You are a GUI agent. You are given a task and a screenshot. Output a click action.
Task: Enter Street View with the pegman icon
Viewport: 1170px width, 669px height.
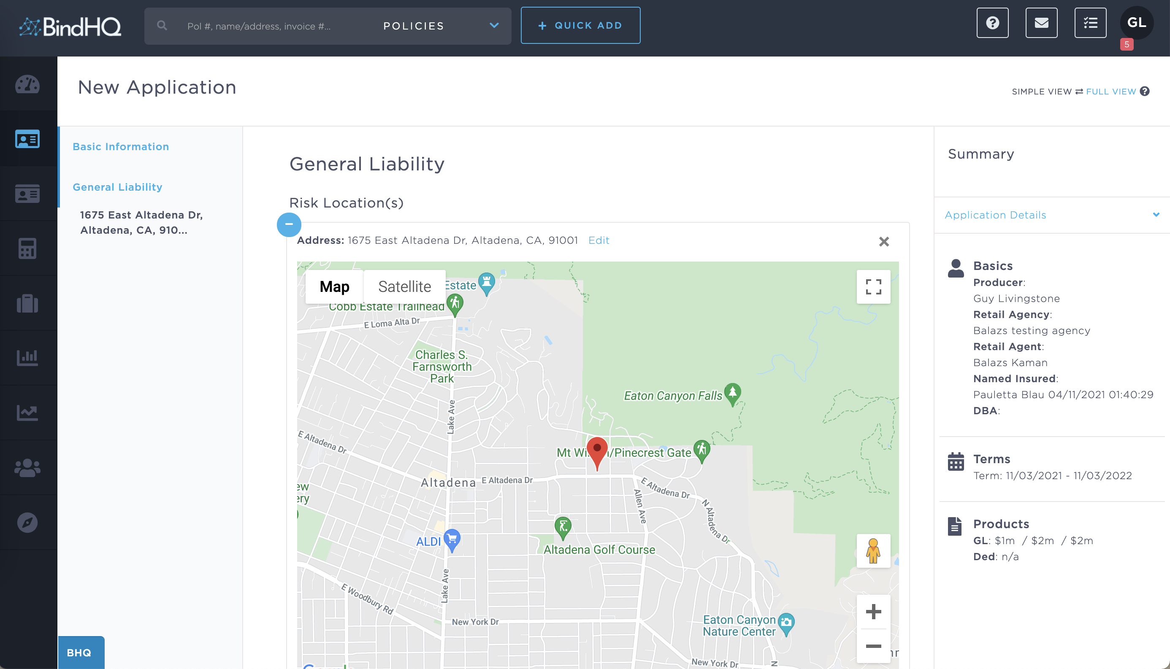click(x=873, y=550)
